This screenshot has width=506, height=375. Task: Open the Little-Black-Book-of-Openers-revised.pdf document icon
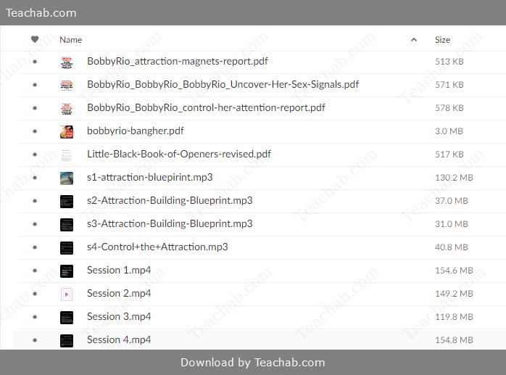67,155
